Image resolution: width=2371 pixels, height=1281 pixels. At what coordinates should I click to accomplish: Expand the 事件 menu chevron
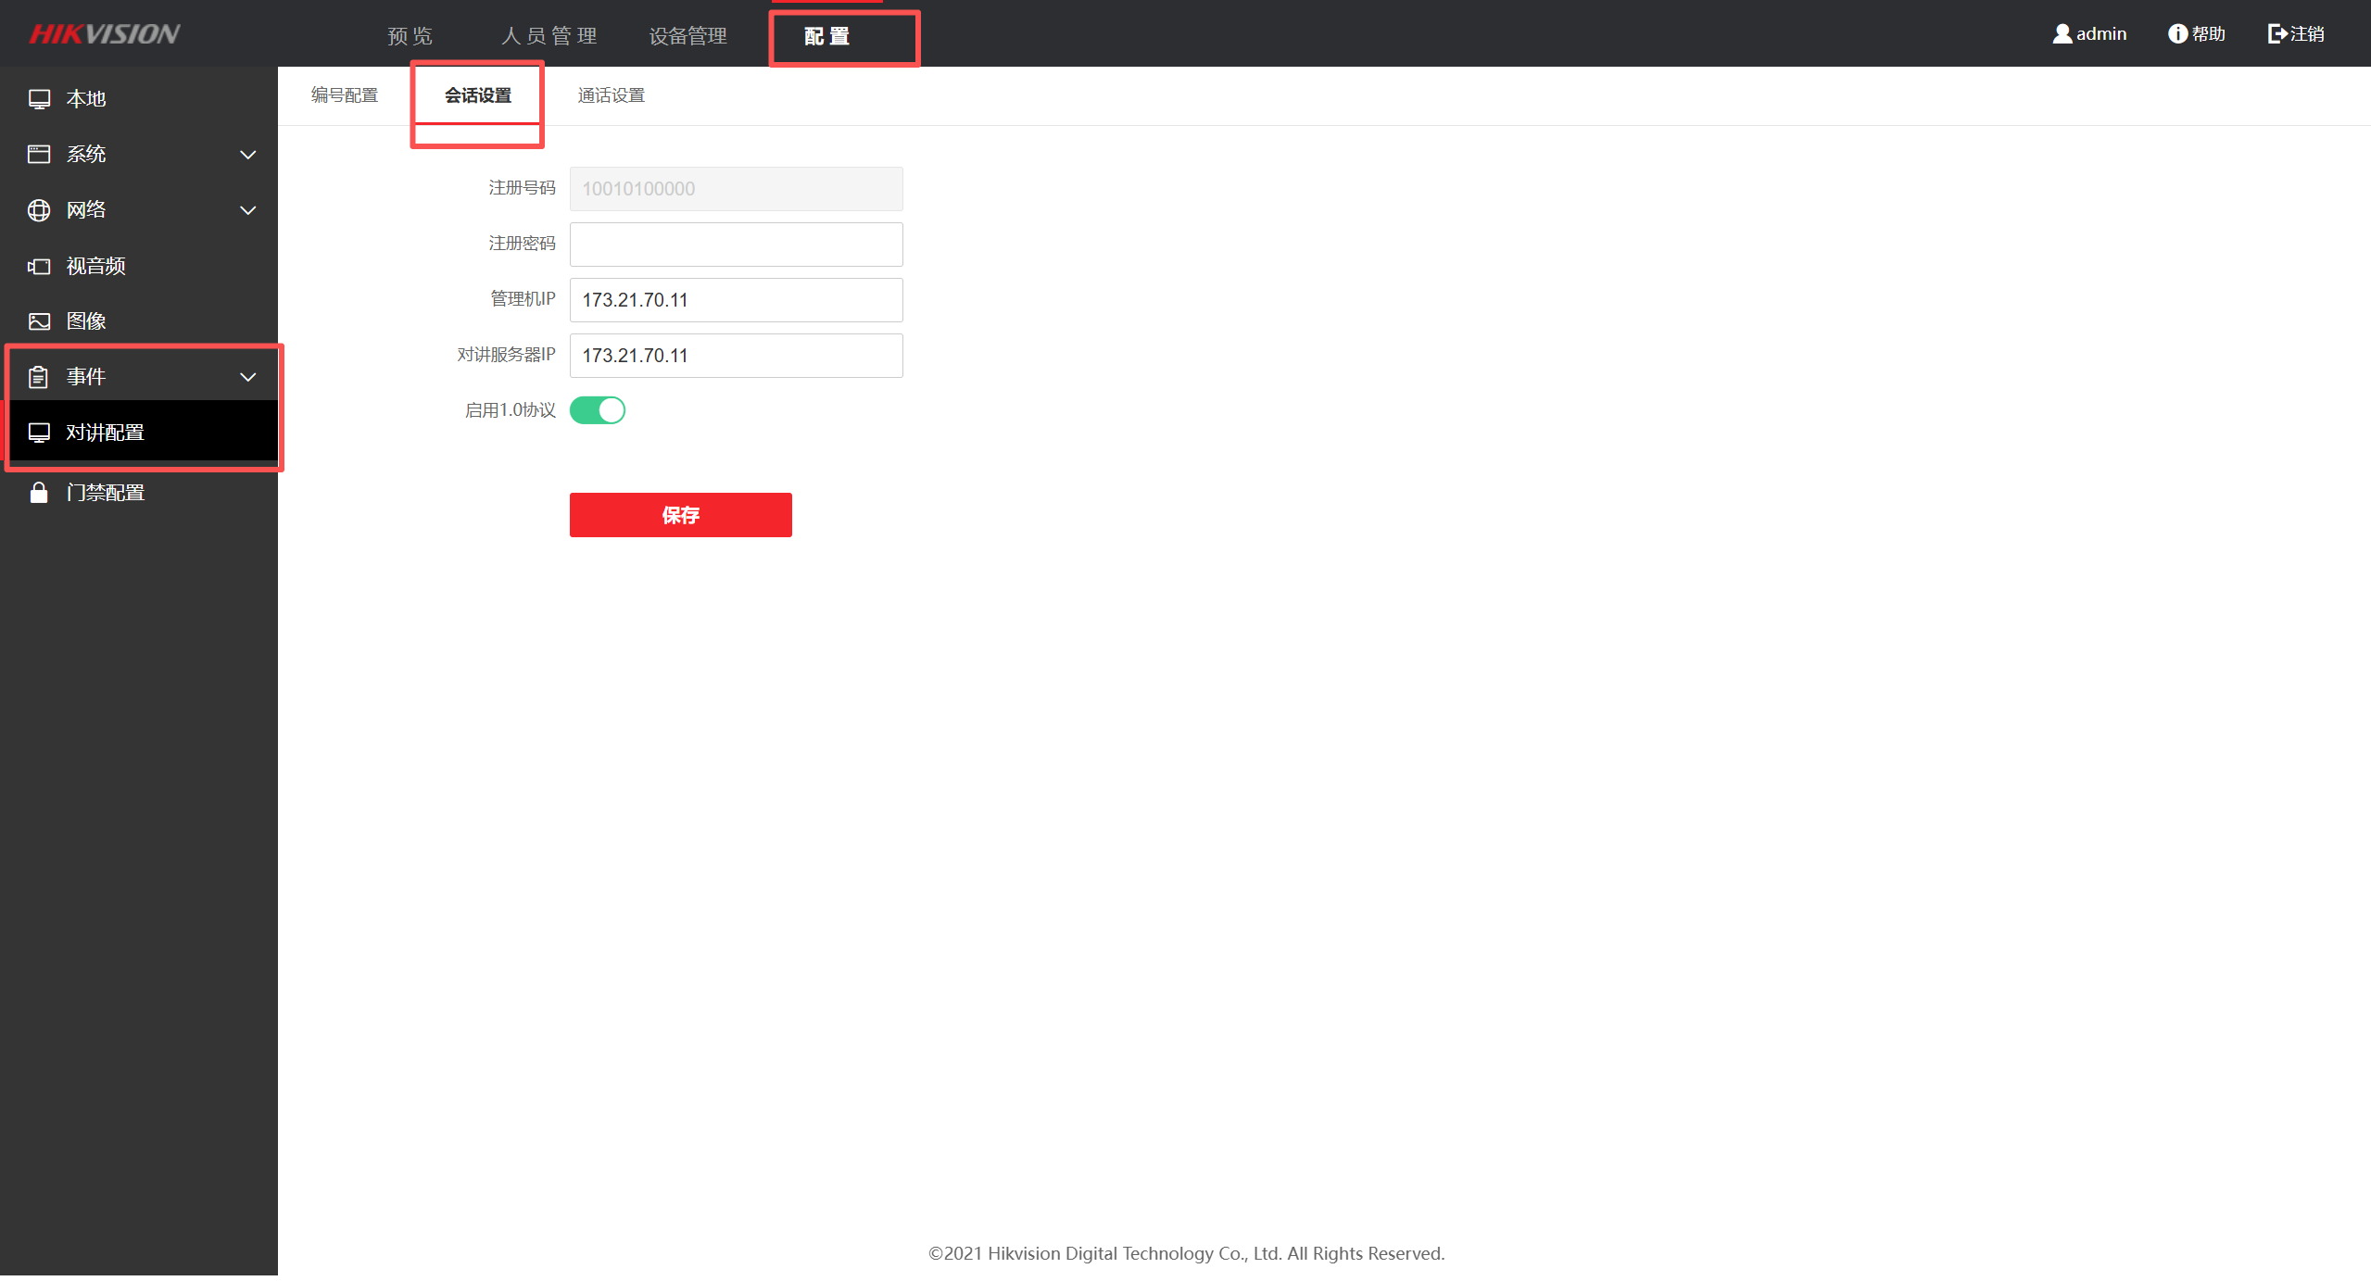247,377
